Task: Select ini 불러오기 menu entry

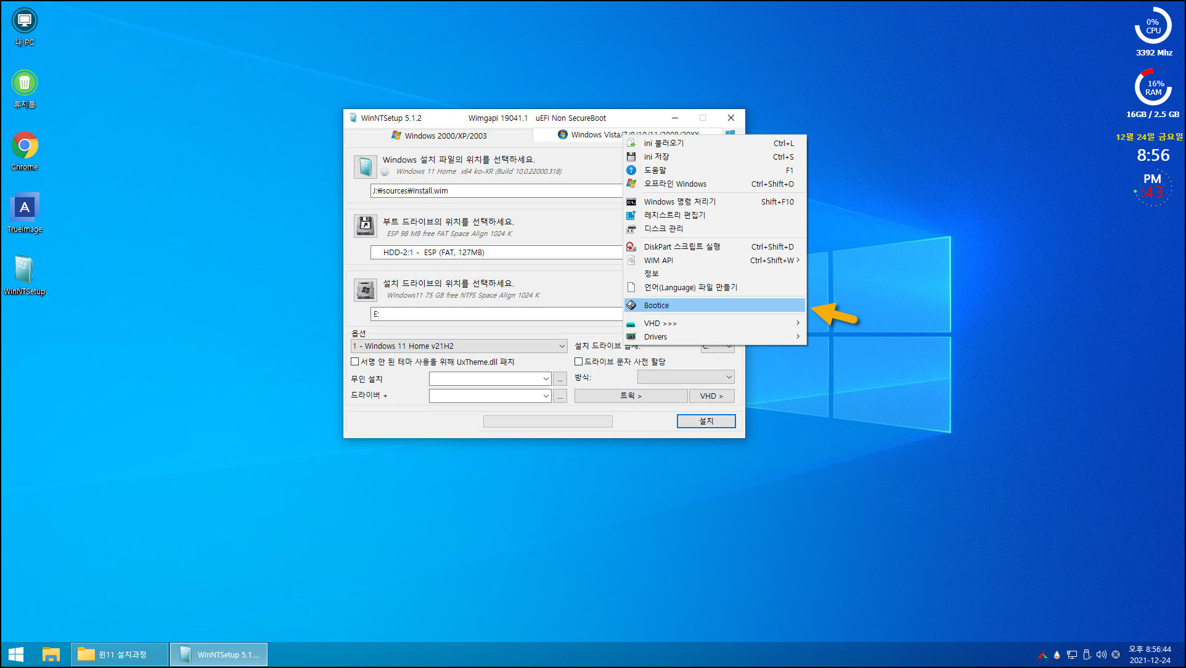Action: [x=715, y=143]
